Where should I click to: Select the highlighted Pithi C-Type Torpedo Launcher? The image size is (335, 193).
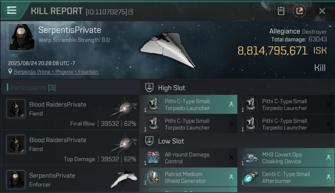pos(189,104)
